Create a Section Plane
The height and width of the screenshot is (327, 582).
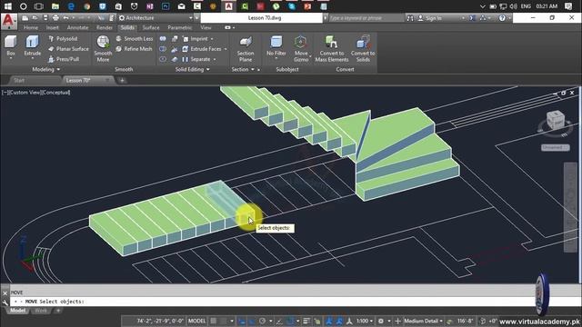click(246, 48)
